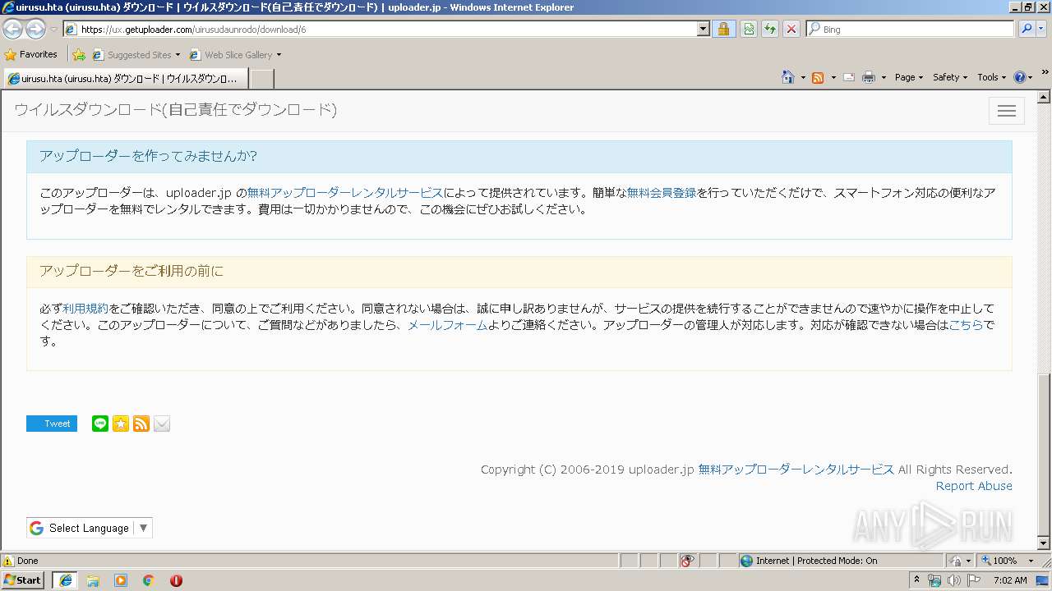This screenshot has height=591, width=1052.
Task: Go back with the browser Back arrow
Action: [12, 29]
